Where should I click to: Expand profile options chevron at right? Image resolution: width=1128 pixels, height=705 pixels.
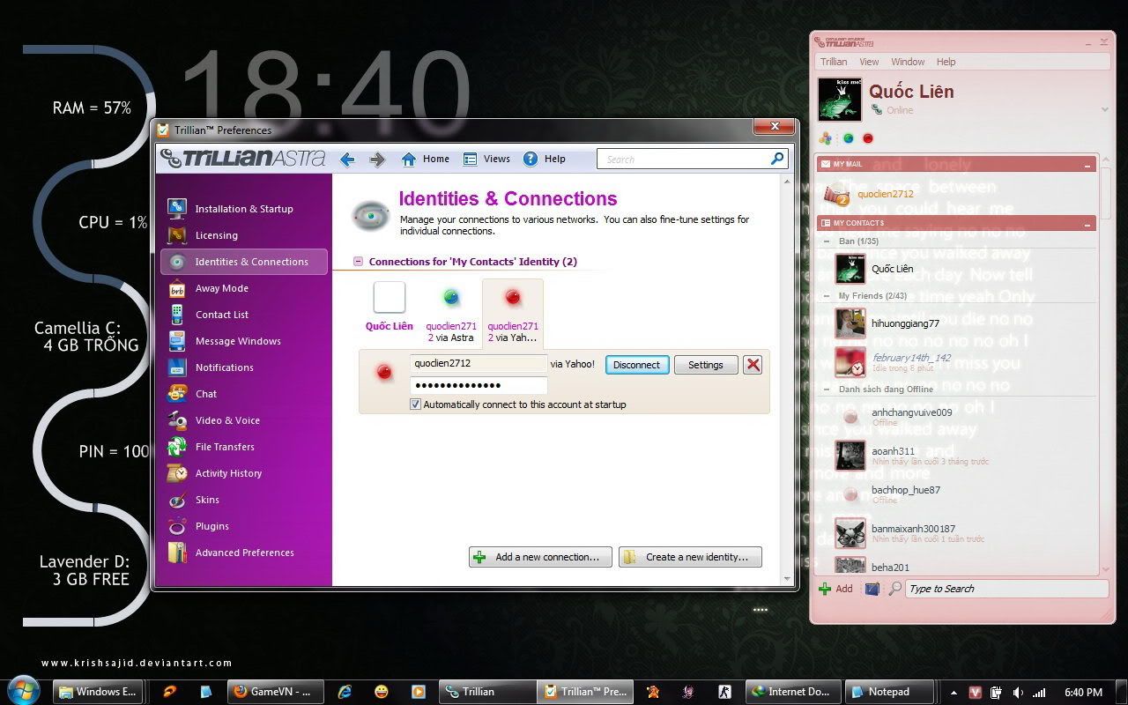1104,110
